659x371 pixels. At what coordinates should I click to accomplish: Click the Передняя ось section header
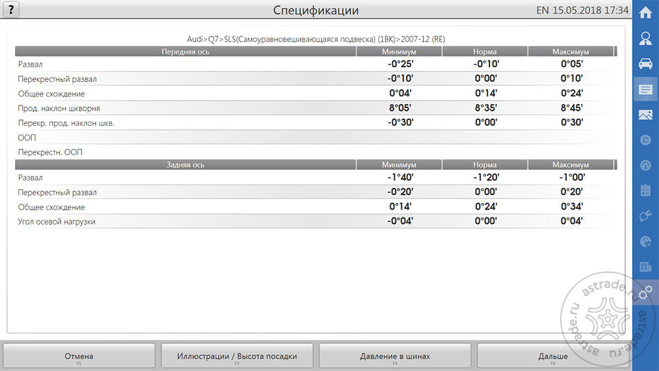[x=185, y=51]
